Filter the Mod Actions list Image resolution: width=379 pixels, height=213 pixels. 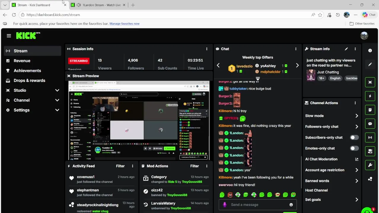click(195, 166)
